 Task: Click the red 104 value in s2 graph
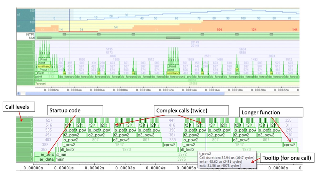219,29
